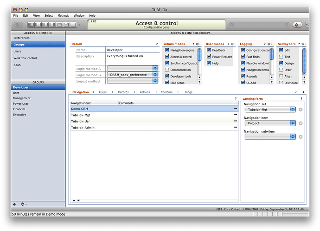This screenshot has height=231, width=320.
Task: Open the Navigation sub-item dropdown
Action: point(270,137)
